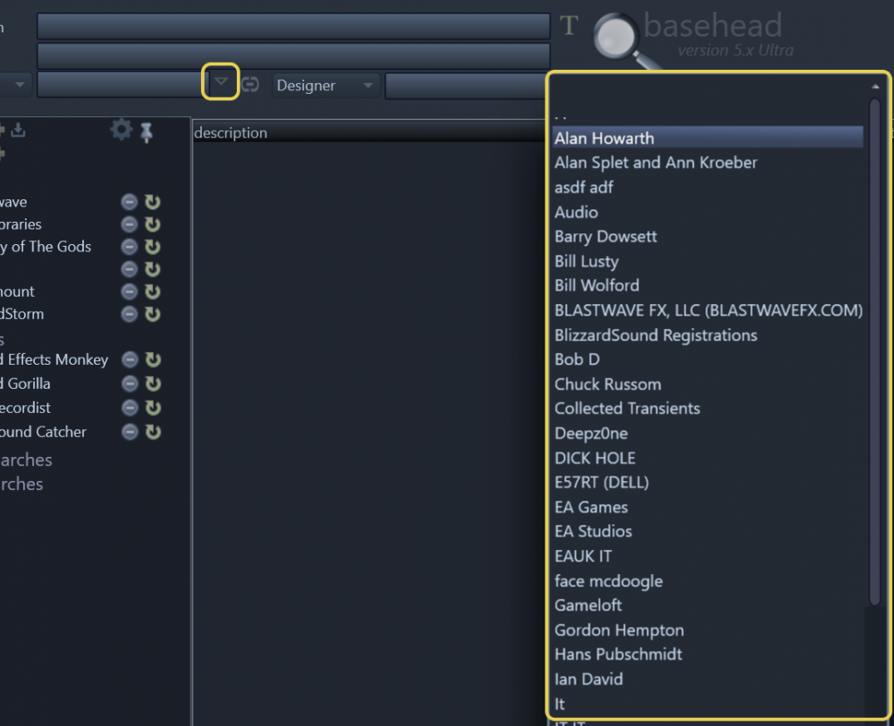This screenshot has width=894, height=726.
Task: Select Alan Howarth from the designer list
Action: (x=707, y=138)
